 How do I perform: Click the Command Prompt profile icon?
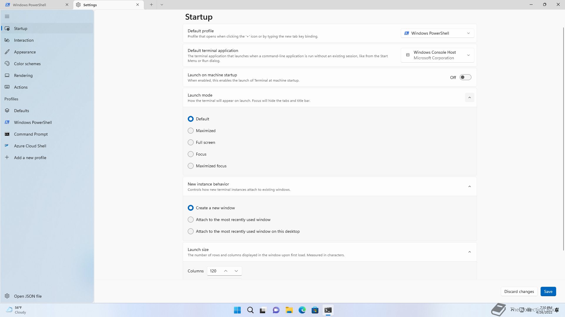coord(7,134)
